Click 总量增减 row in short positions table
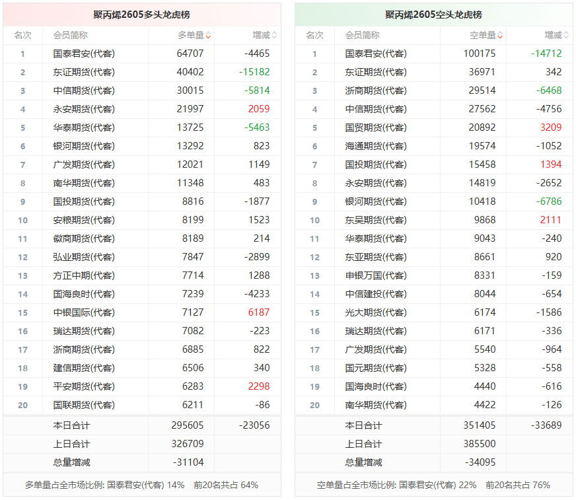 point(363,462)
